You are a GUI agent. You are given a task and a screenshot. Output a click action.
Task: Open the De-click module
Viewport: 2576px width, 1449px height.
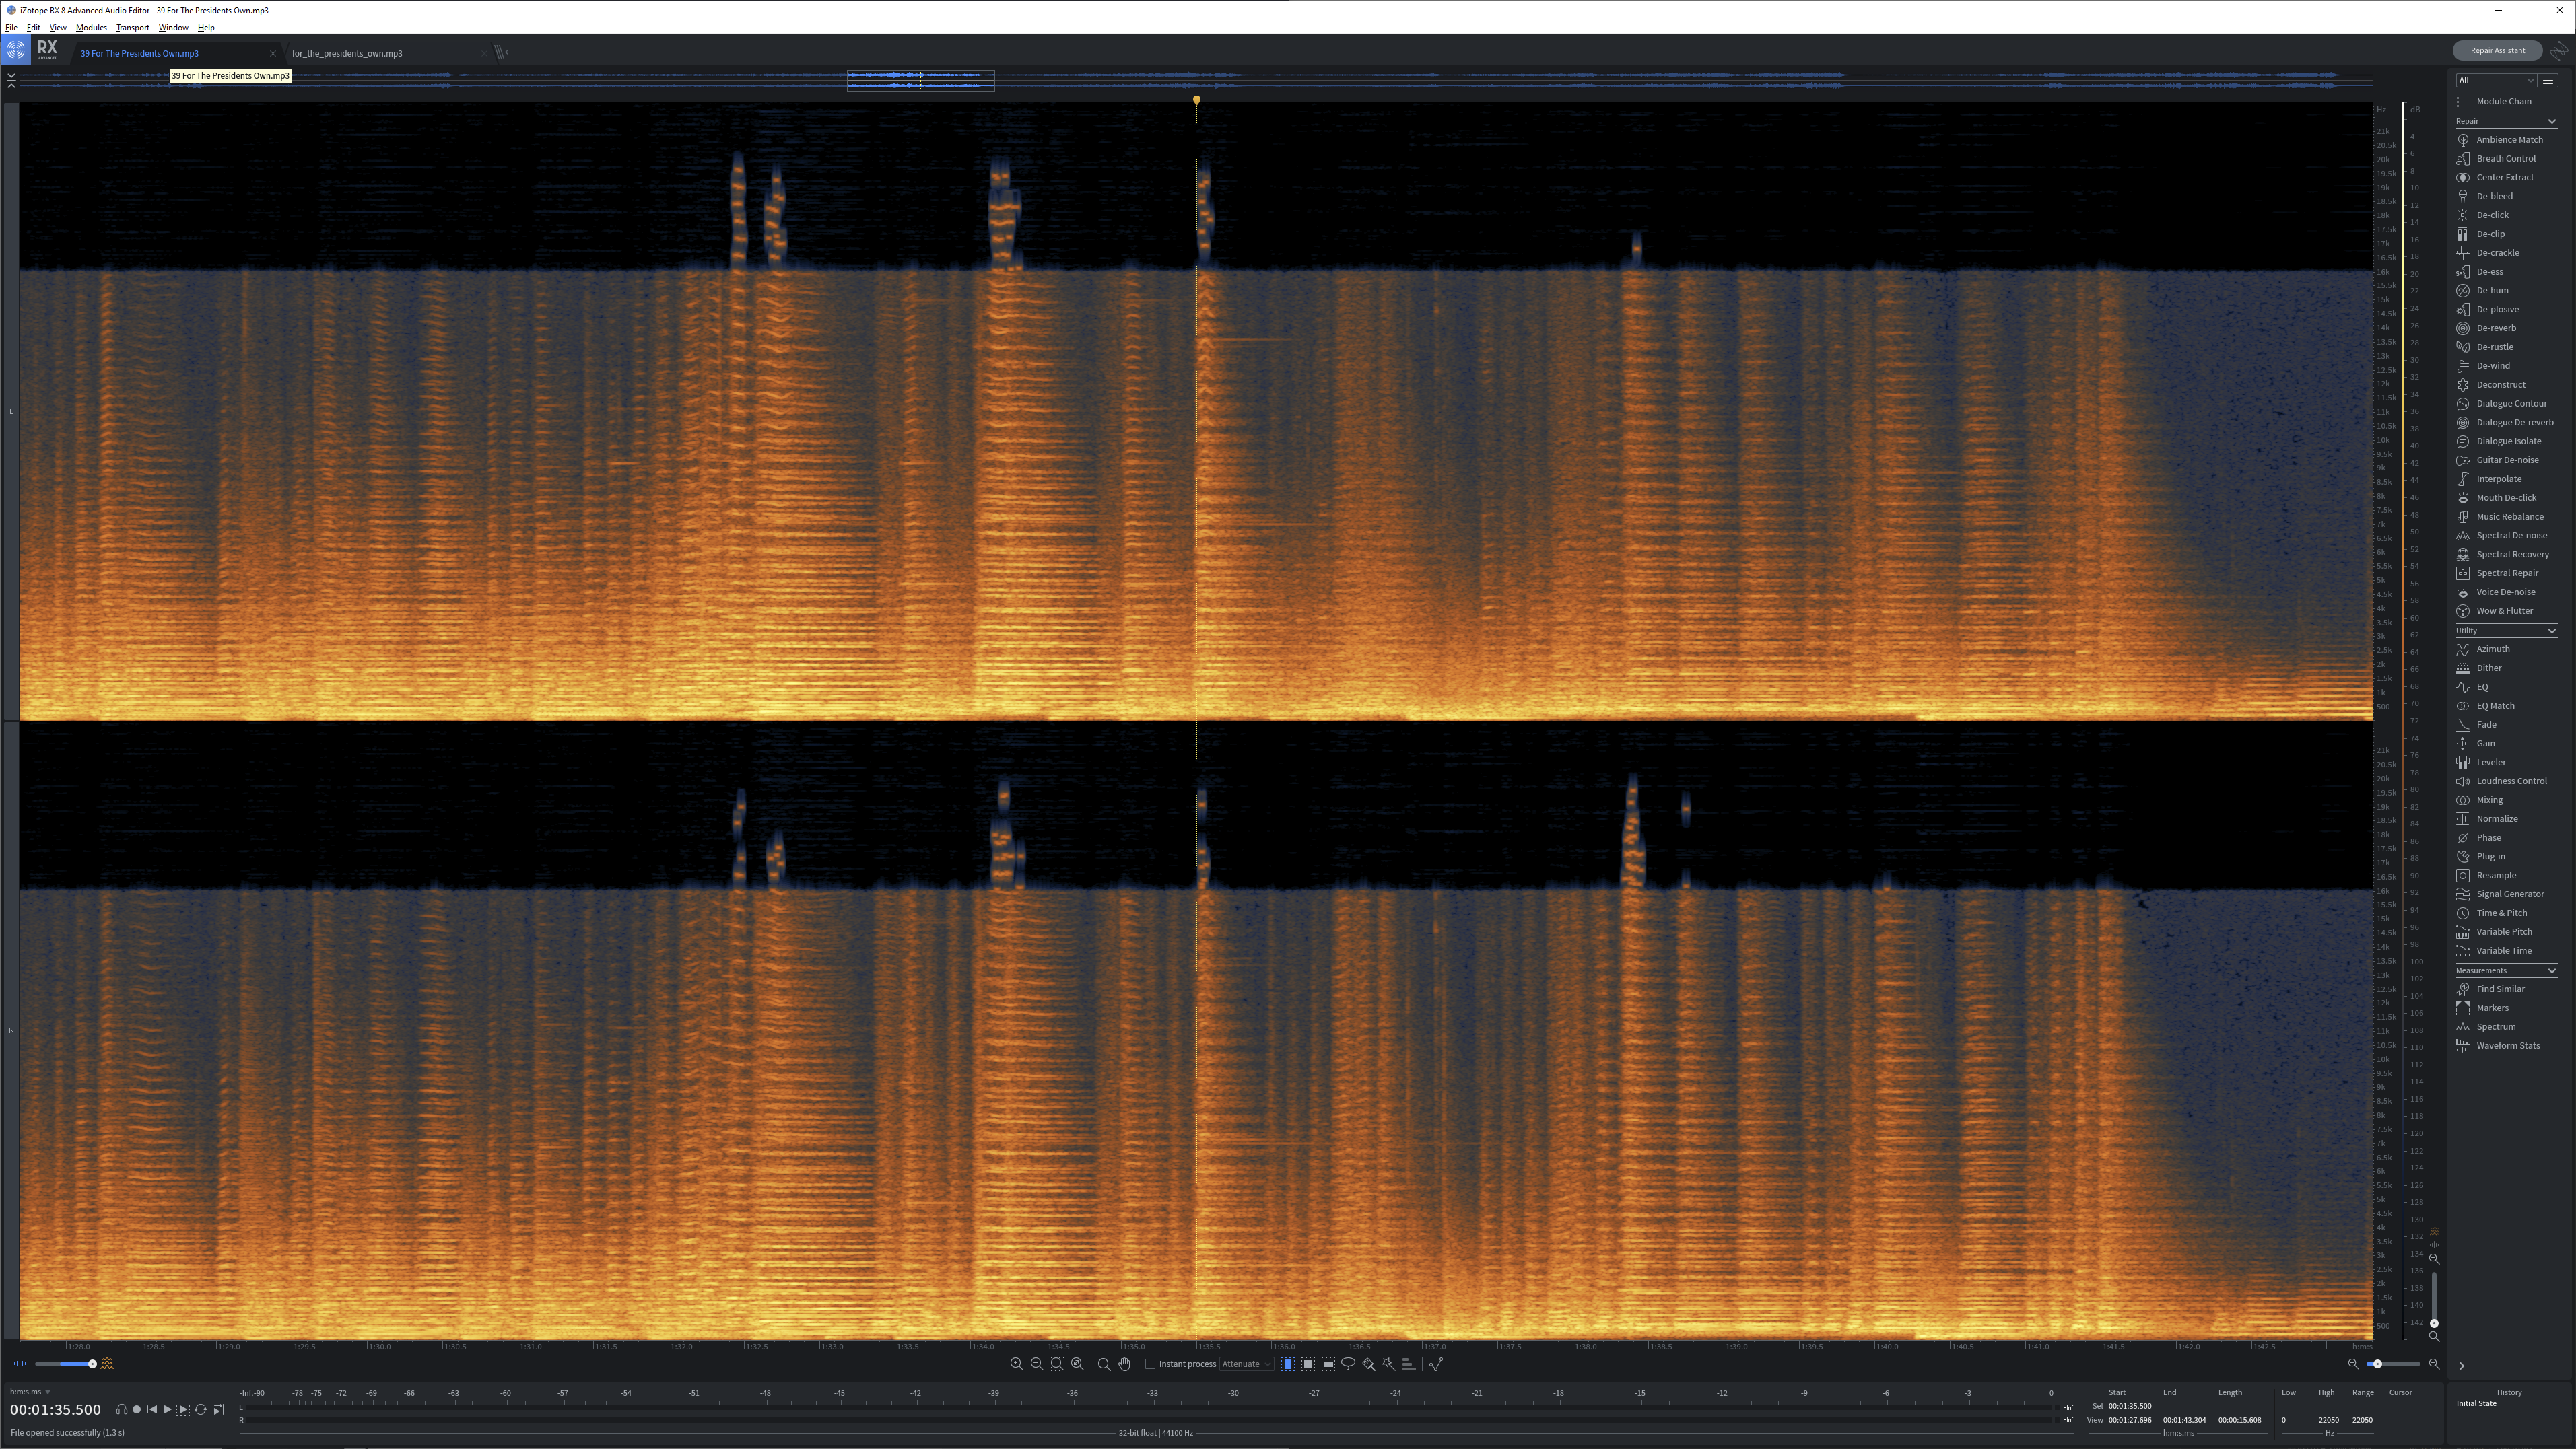[x=2492, y=215]
